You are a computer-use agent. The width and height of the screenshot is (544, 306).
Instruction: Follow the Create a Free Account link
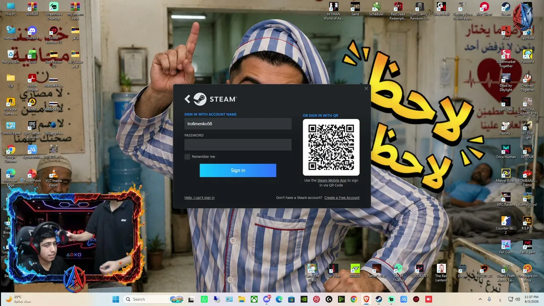(x=342, y=198)
